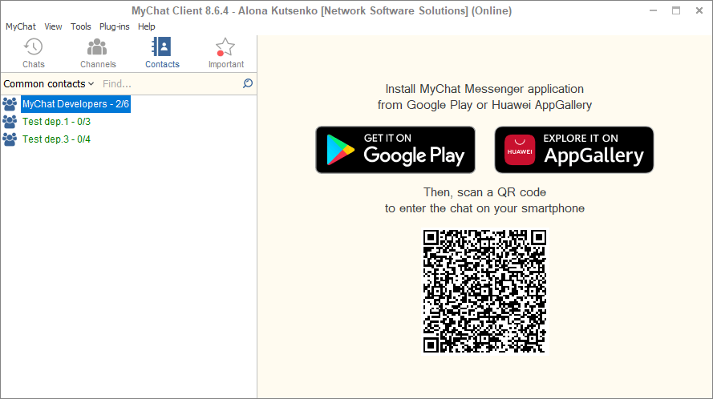
Task: Click the Explore it on AppGallery button
Action: click(x=574, y=150)
